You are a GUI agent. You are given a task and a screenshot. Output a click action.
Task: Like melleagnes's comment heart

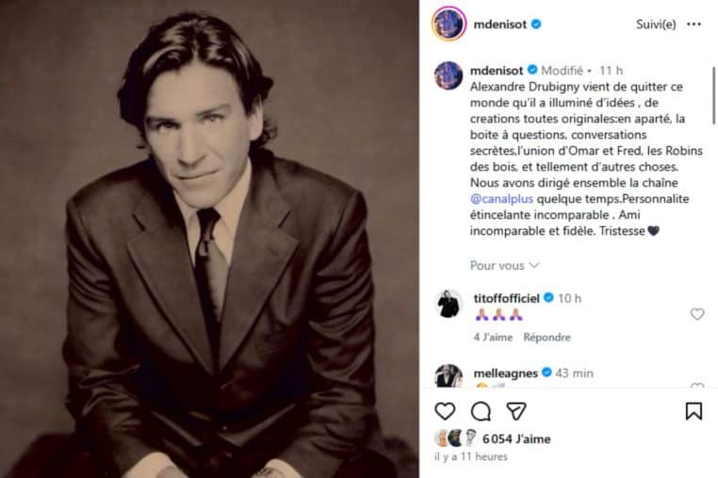tap(697, 386)
